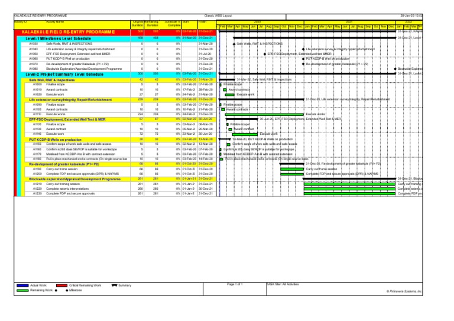This screenshot has width=454, height=321.
Task: Click the Safe Wells, RMT & INSPECTIONS milestone diamond
Action: pyautogui.click(x=234, y=44)
